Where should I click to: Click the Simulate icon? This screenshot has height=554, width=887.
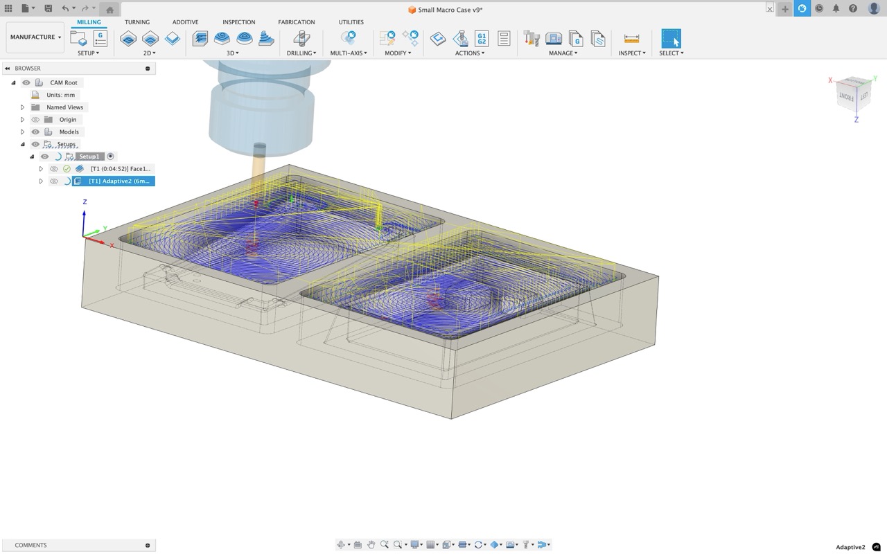click(460, 39)
